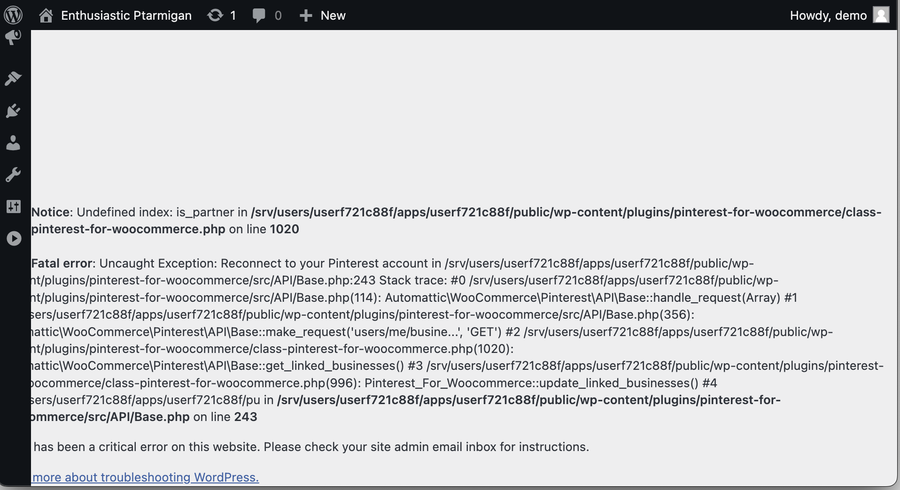Click the demo user avatar image
900x490 pixels.
882,15
